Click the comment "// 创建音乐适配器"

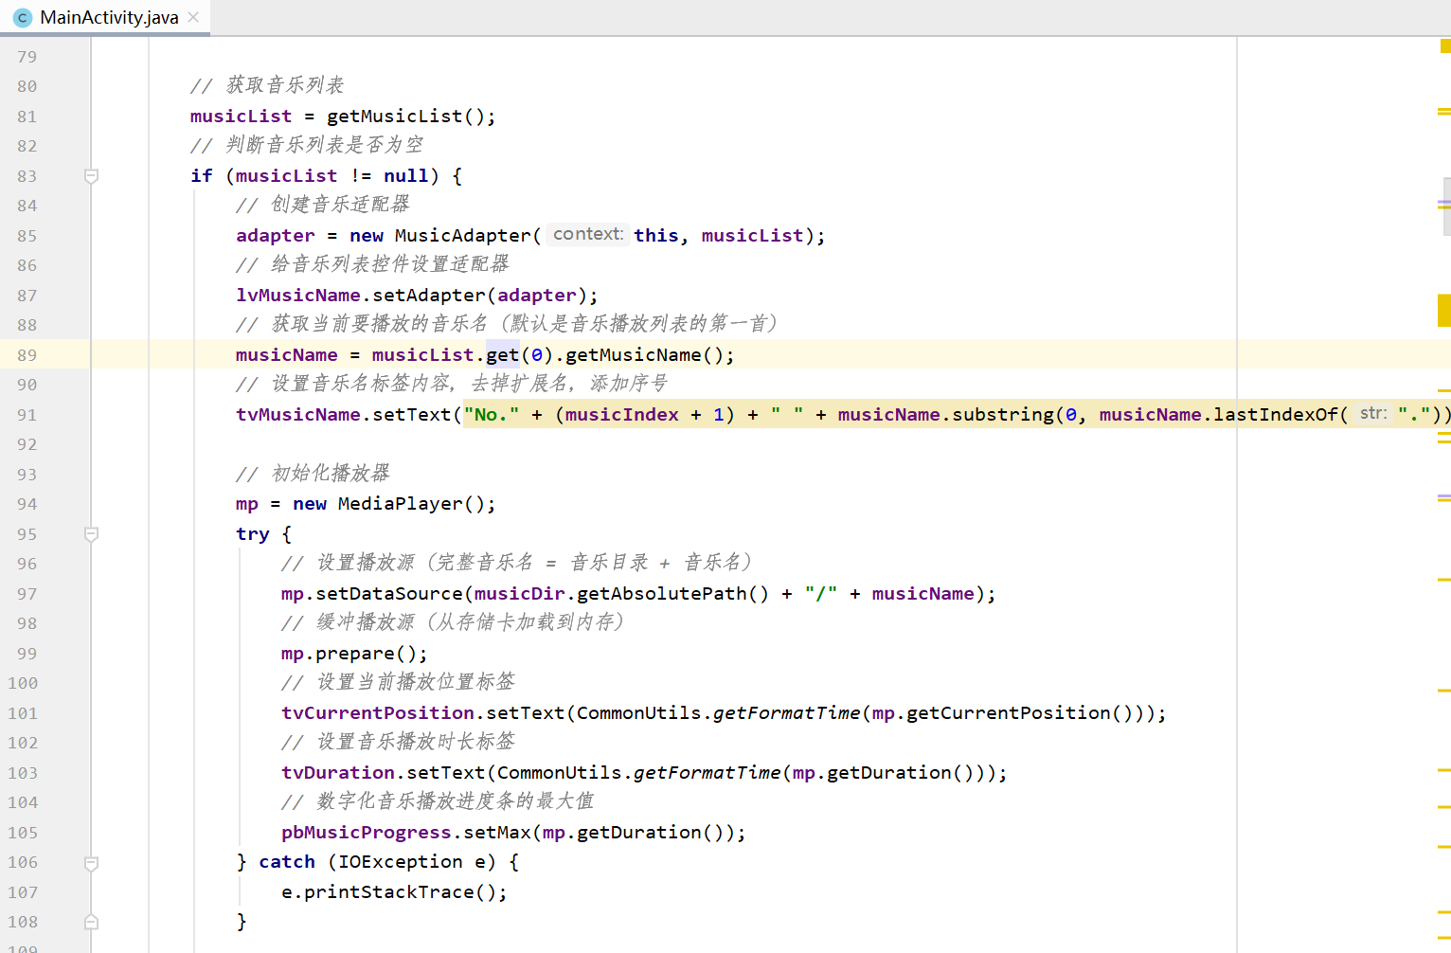323,205
